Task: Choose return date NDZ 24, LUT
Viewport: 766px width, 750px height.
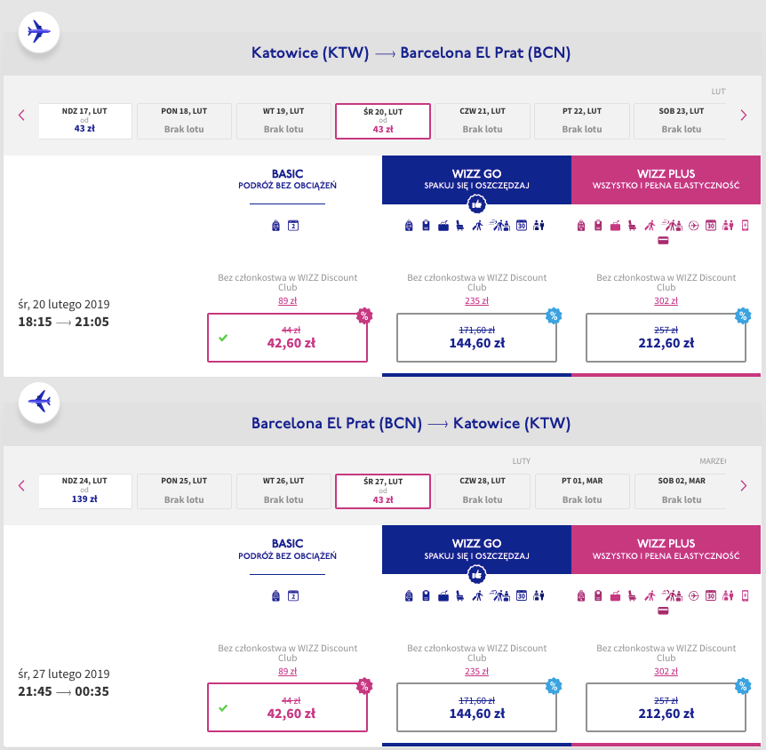Action: 85,491
